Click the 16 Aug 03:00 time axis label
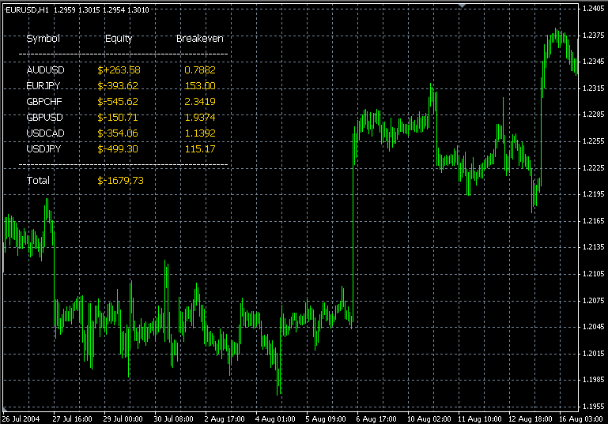The image size is (608, 424). click(581, 419)
